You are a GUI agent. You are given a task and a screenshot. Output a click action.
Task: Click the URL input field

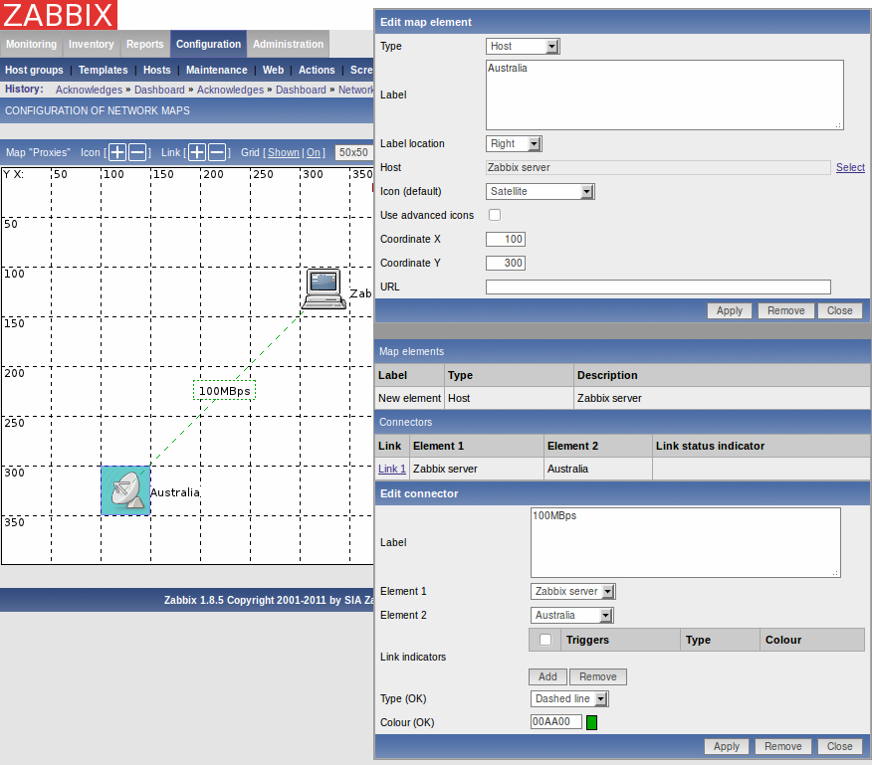click(658, 287)
